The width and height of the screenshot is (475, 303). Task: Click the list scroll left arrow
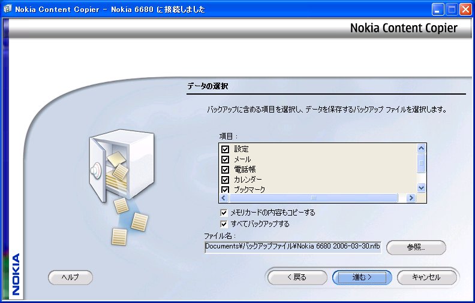tap(224, 198)
